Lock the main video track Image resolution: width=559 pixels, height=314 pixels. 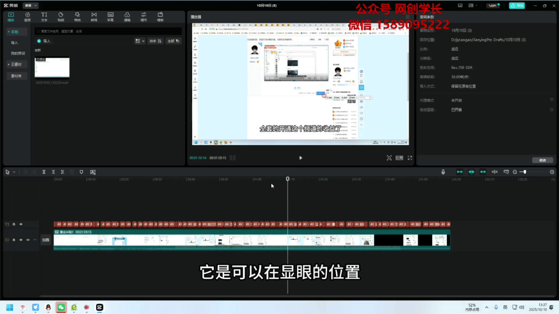pyautogui.click(x=14, y=240)
